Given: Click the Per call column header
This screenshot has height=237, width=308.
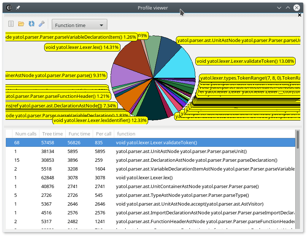Looking at the screenshot, I should 103,134.
